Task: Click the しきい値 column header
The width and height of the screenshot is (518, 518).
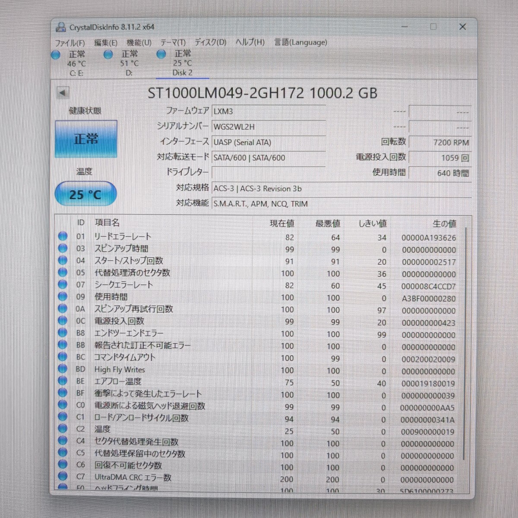Action: point(373,223)
